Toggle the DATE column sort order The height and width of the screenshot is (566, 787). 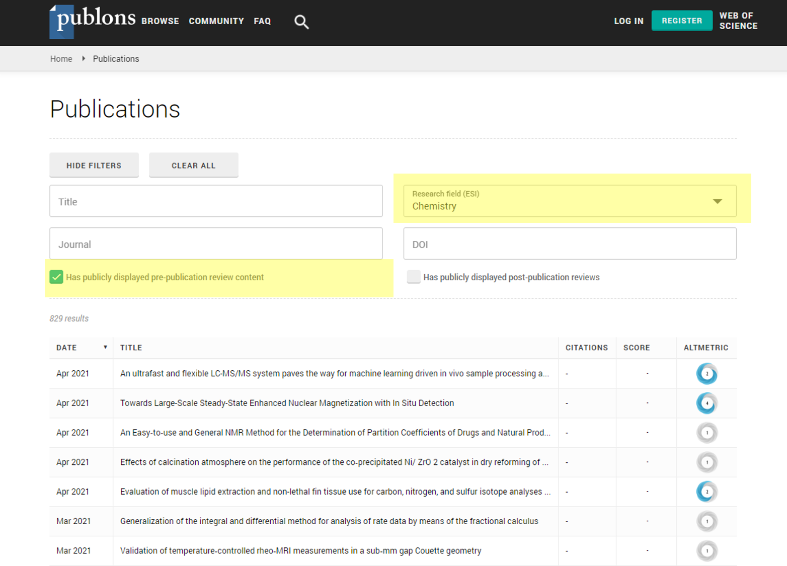pos(105,347)
